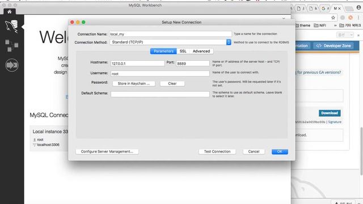Viewport: 363px width, 204px height.
Task: Click the 'localhost:3306' connection text
Action: click(48, 145)
